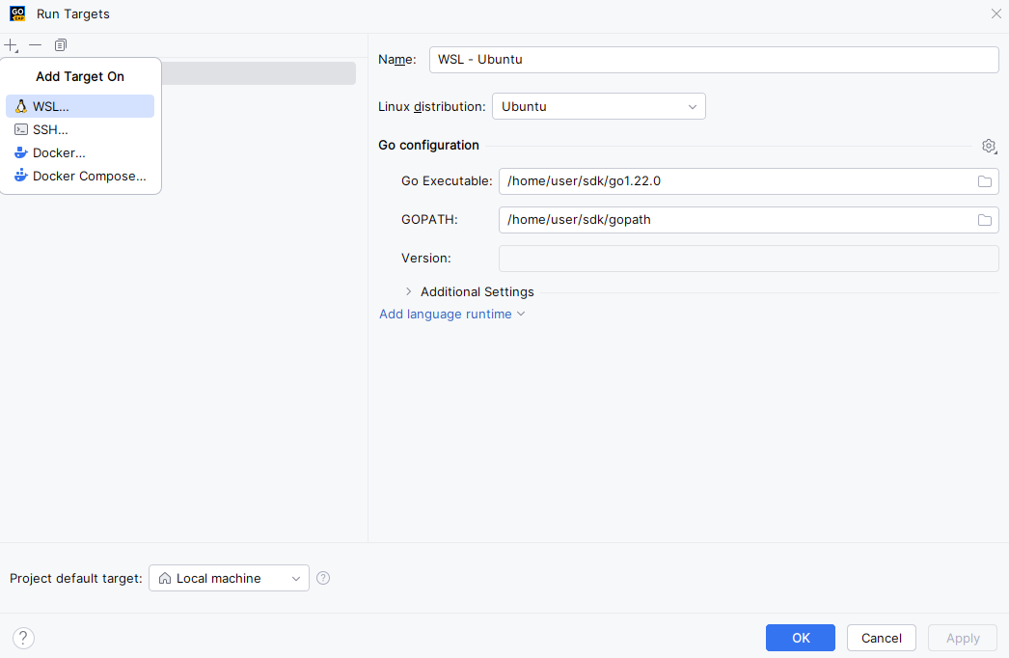Dismiss the dialog using Cancel
The image size is (1009, 658).
point(881,638)
